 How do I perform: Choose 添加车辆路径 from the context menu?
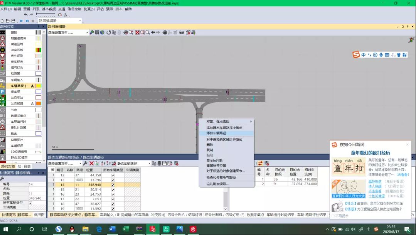pos(216,133)
